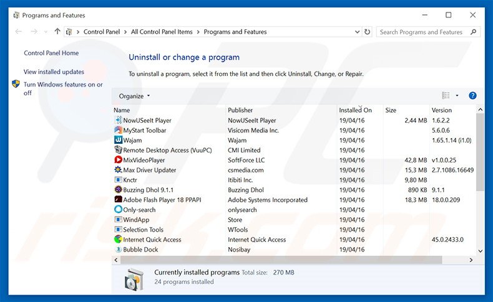Click the 42,8 MB size cell

(416, 160)
